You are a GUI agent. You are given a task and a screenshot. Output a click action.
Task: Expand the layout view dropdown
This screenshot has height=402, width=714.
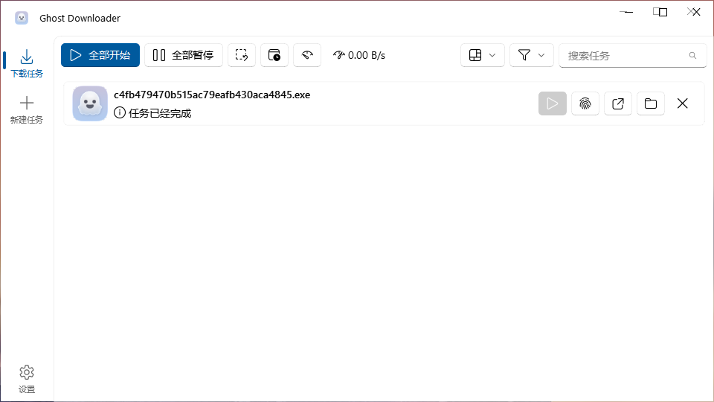pos(483,55)
